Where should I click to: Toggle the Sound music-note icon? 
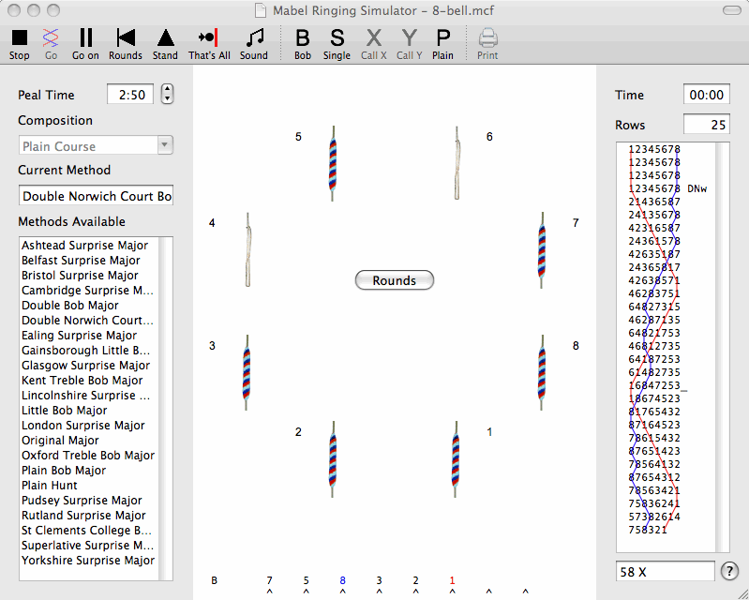(254, 37)
